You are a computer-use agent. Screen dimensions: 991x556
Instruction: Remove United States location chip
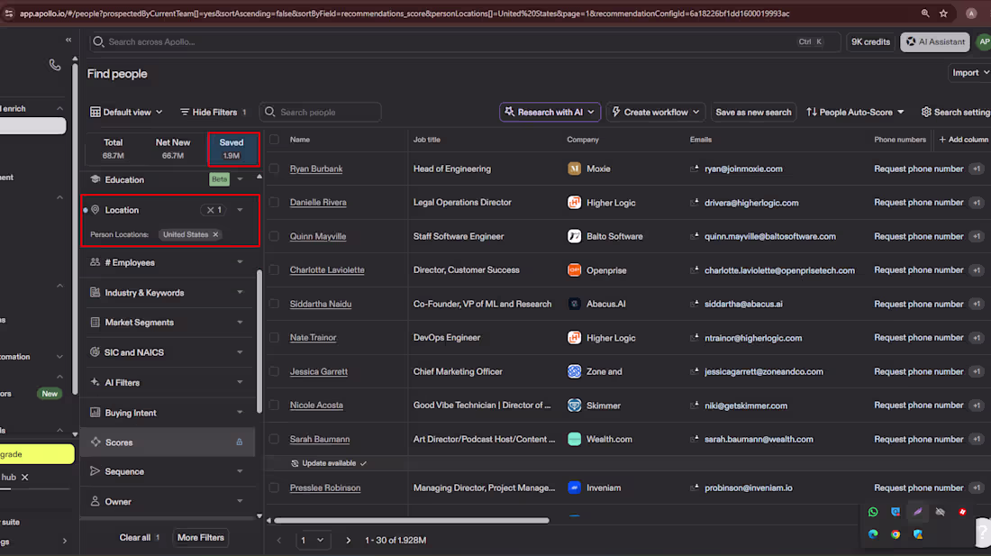point(215,234)
